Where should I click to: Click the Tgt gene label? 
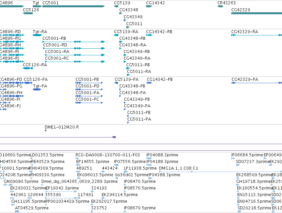(x=36, y=3)
